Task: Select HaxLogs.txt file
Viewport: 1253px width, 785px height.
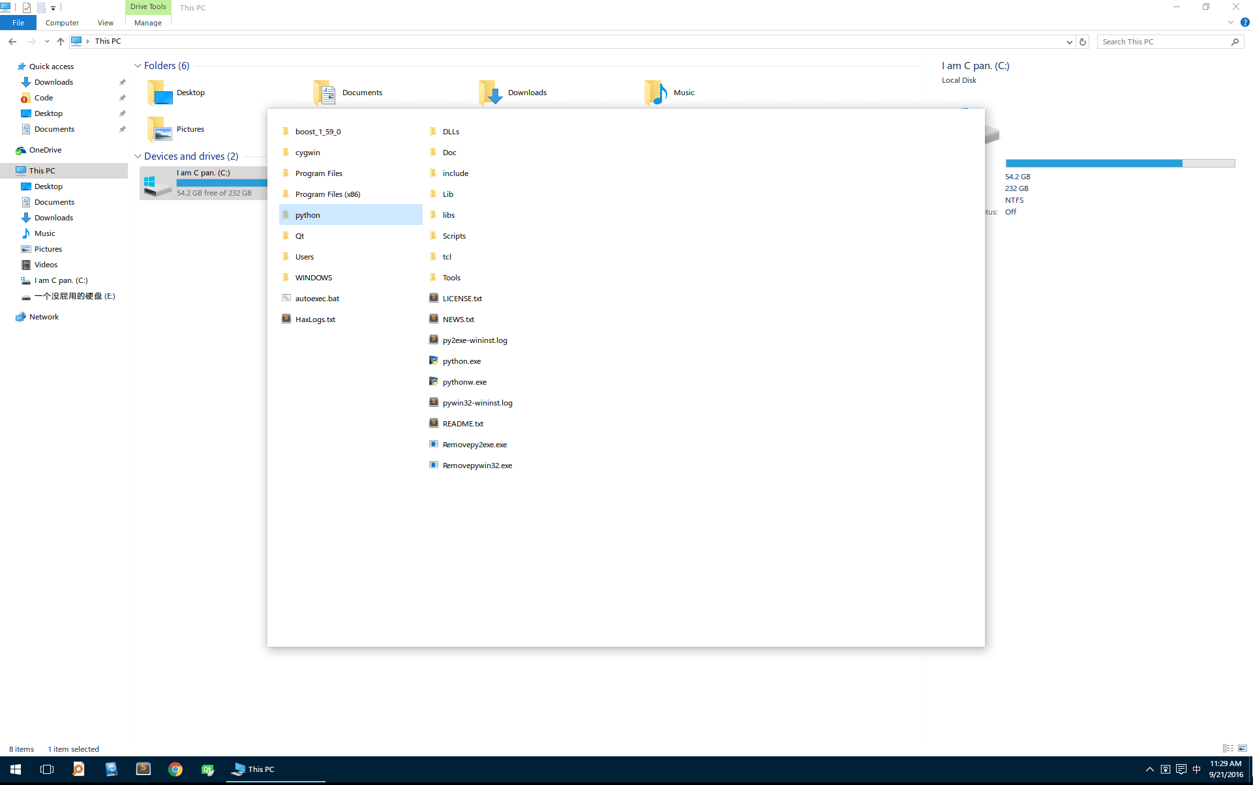Action: point(315,318)
